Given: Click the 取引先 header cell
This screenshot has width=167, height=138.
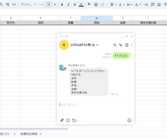Looking at the screenshot, I should pos(11,23).
